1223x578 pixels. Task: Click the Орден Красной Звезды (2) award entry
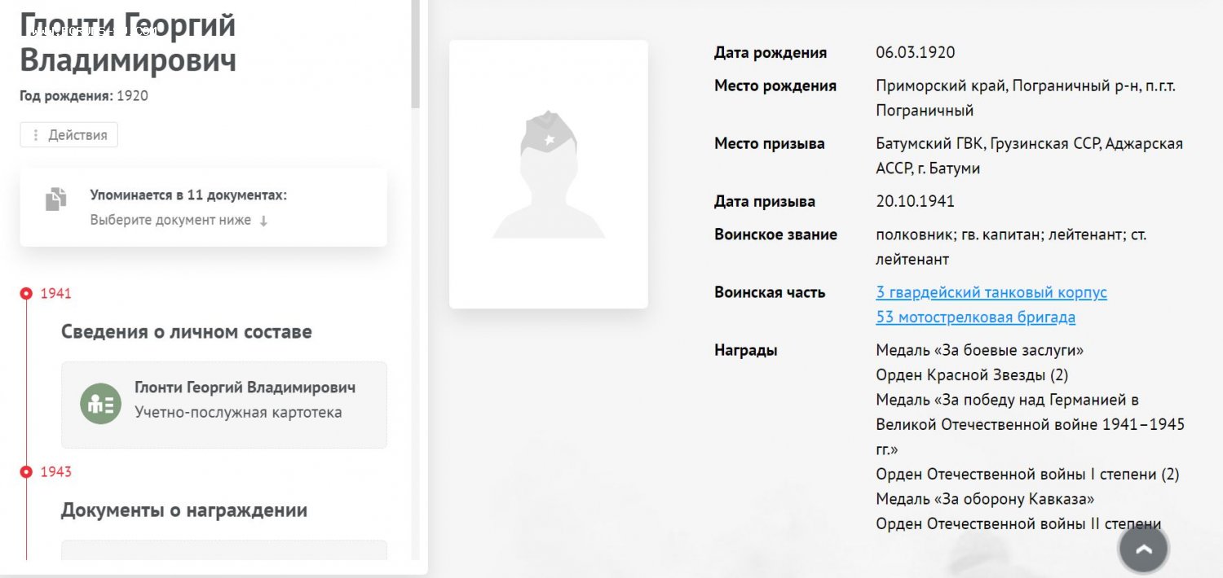(x=971, y=375)
